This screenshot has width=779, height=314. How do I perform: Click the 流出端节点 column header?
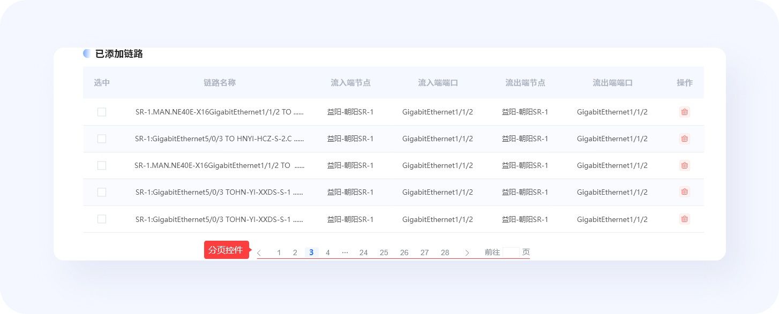click(x=525, y=82)
